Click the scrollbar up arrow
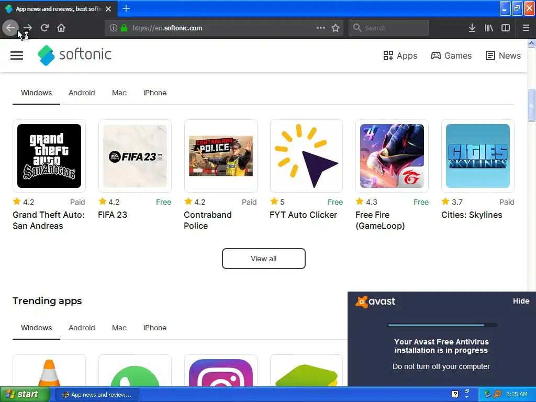Viewport: 536px width, 402px height. (x=531, y=43)
